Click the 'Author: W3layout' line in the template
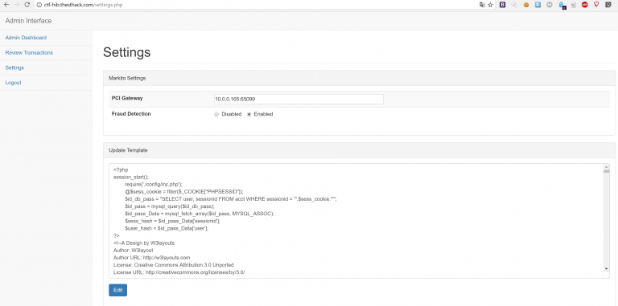This screenshot has height=306, width=618. pos(134,250)
